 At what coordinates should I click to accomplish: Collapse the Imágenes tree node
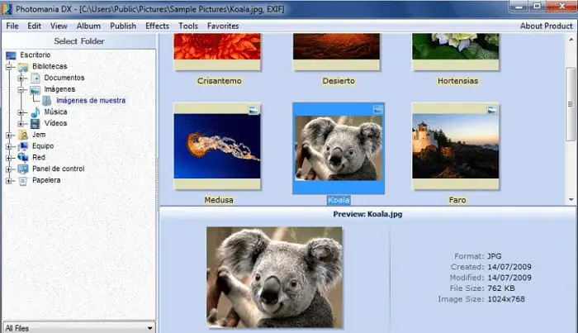coord(21,89)
